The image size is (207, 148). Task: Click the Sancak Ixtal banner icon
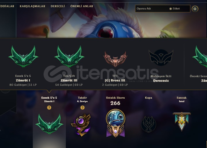182,122
